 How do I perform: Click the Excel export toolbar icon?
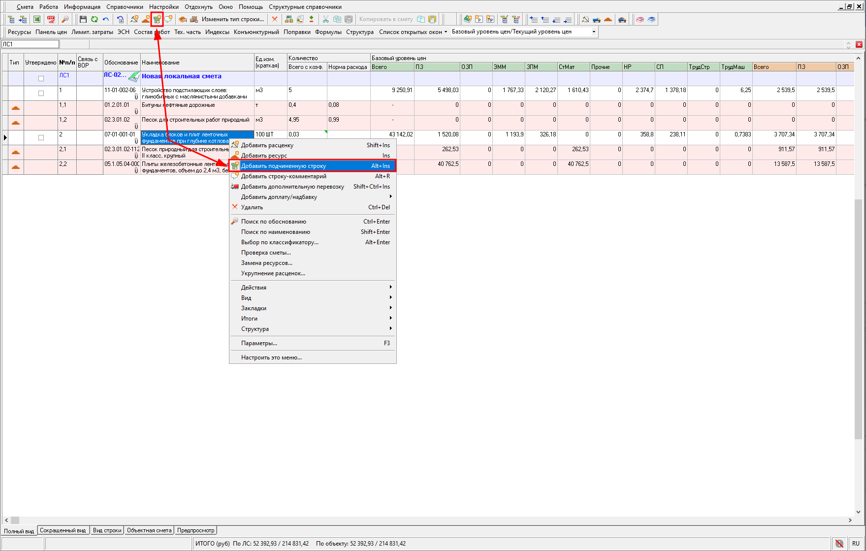37,19
